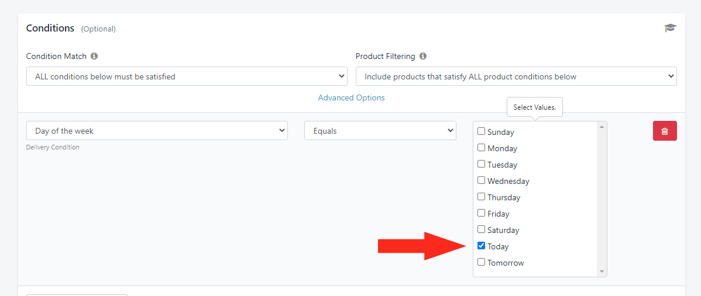The width and height of the screenshot is (701, 296).
Task: Open the Product Filtering dropdown
Action: click(516, 76)
